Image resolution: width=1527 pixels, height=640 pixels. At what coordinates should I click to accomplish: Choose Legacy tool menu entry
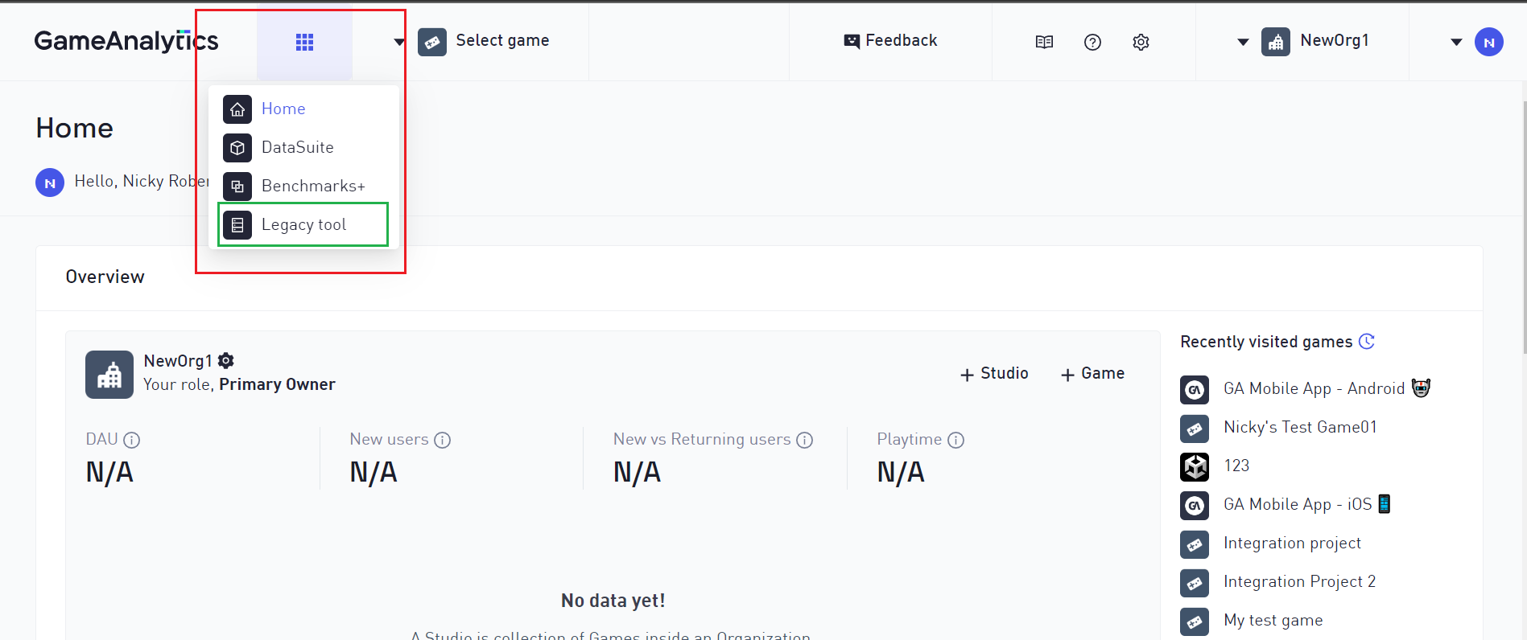(303, 224)
